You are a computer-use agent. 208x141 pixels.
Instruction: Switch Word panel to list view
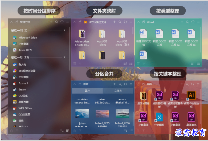click(x=198, y=63)
